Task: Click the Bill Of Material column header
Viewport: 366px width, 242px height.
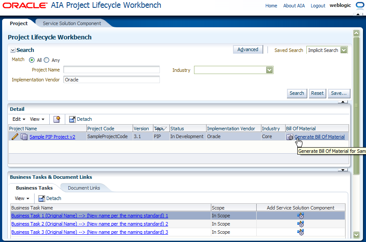Action: click(x=317, y=129)
